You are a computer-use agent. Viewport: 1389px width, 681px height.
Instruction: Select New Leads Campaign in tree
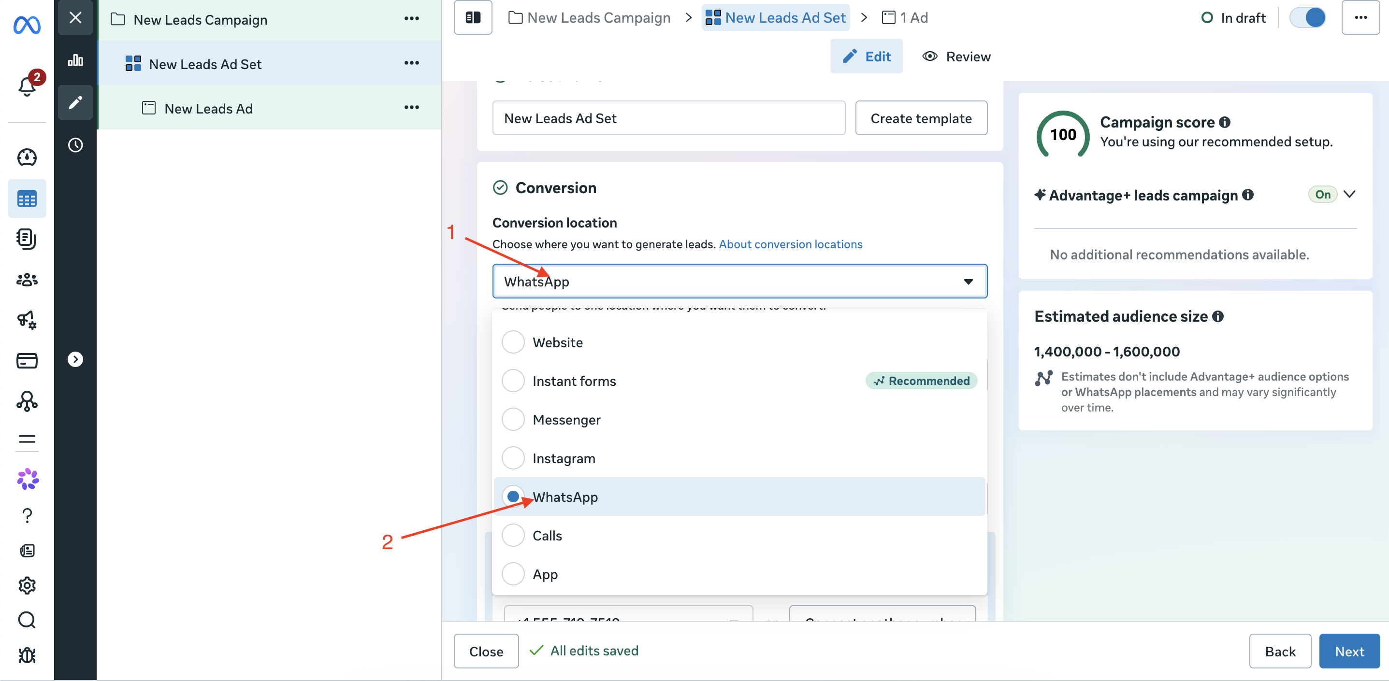coord(201,19)
